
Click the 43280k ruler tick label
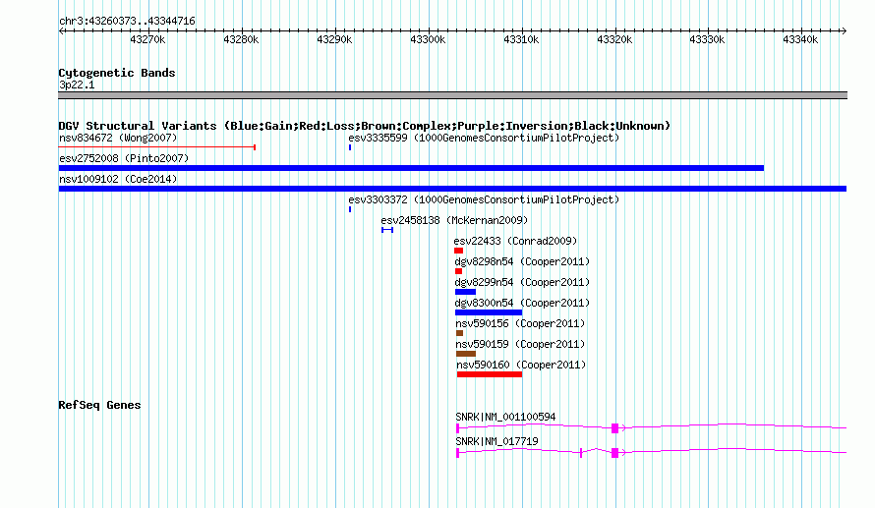click(x=241, y=39)
